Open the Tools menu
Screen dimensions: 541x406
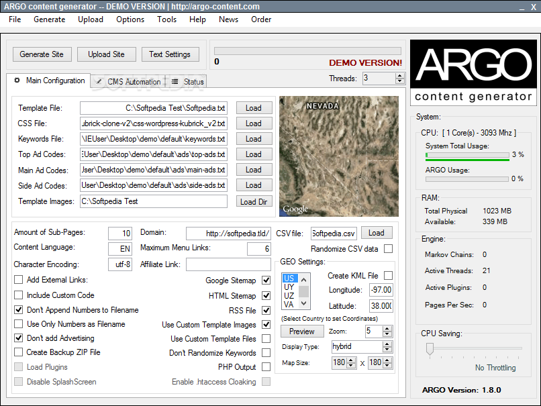tap(166, 19)
